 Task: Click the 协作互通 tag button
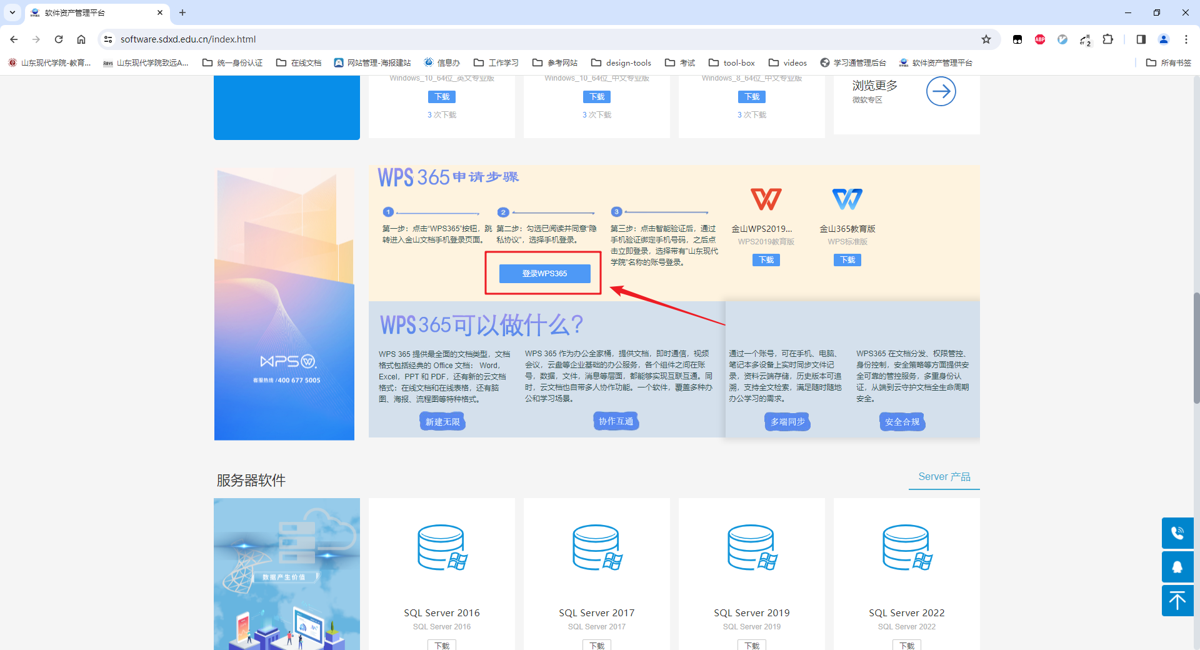pos(616,421)
